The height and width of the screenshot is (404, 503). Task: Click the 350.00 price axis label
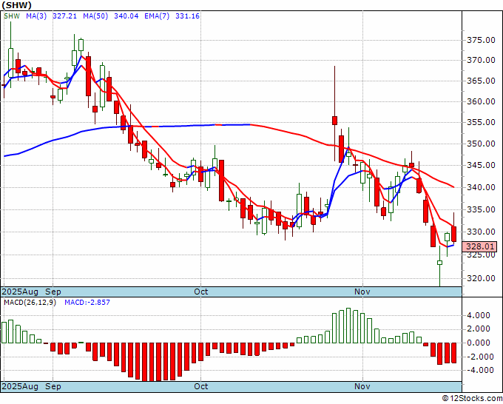click(x=481, y=144)
